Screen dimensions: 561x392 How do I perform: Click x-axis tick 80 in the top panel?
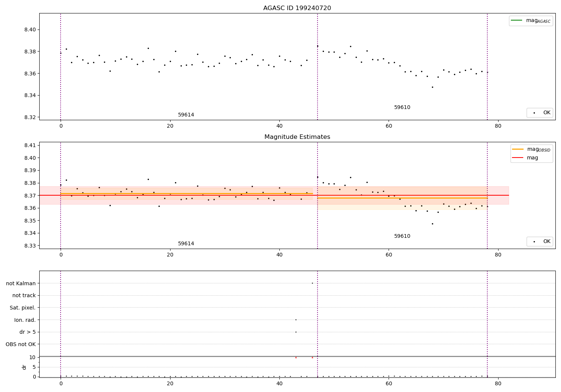click(498, 126)
